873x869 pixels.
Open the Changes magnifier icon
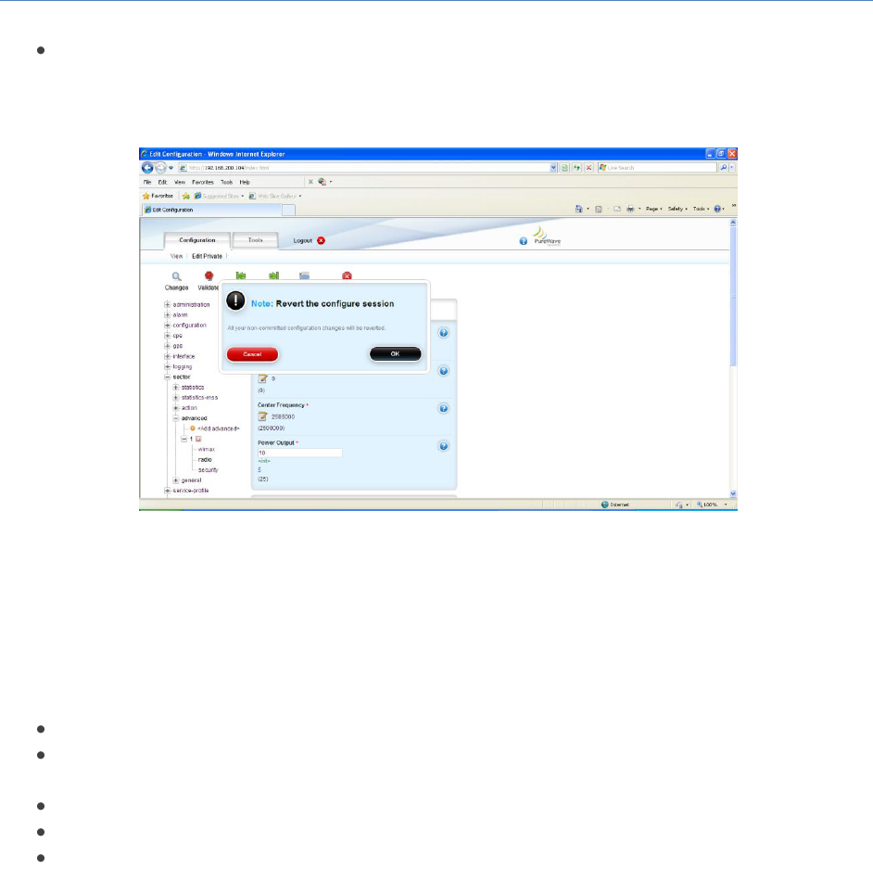pos(176,276)
